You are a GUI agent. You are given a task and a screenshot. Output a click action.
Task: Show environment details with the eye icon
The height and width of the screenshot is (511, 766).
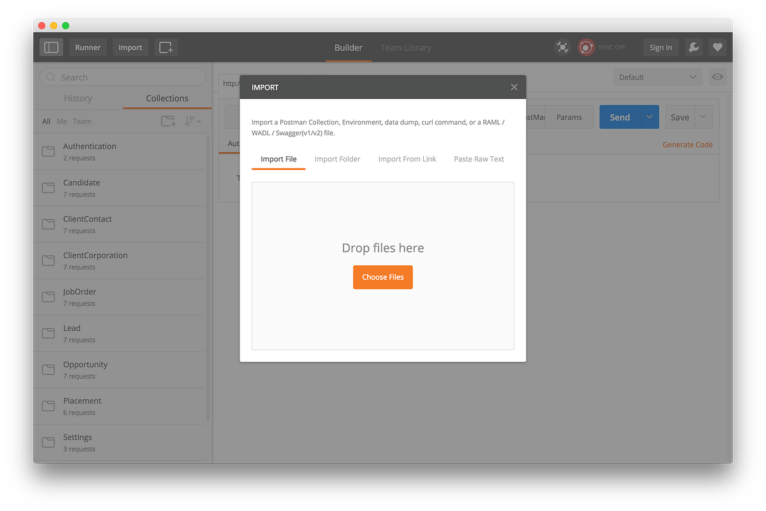(717, 77)
